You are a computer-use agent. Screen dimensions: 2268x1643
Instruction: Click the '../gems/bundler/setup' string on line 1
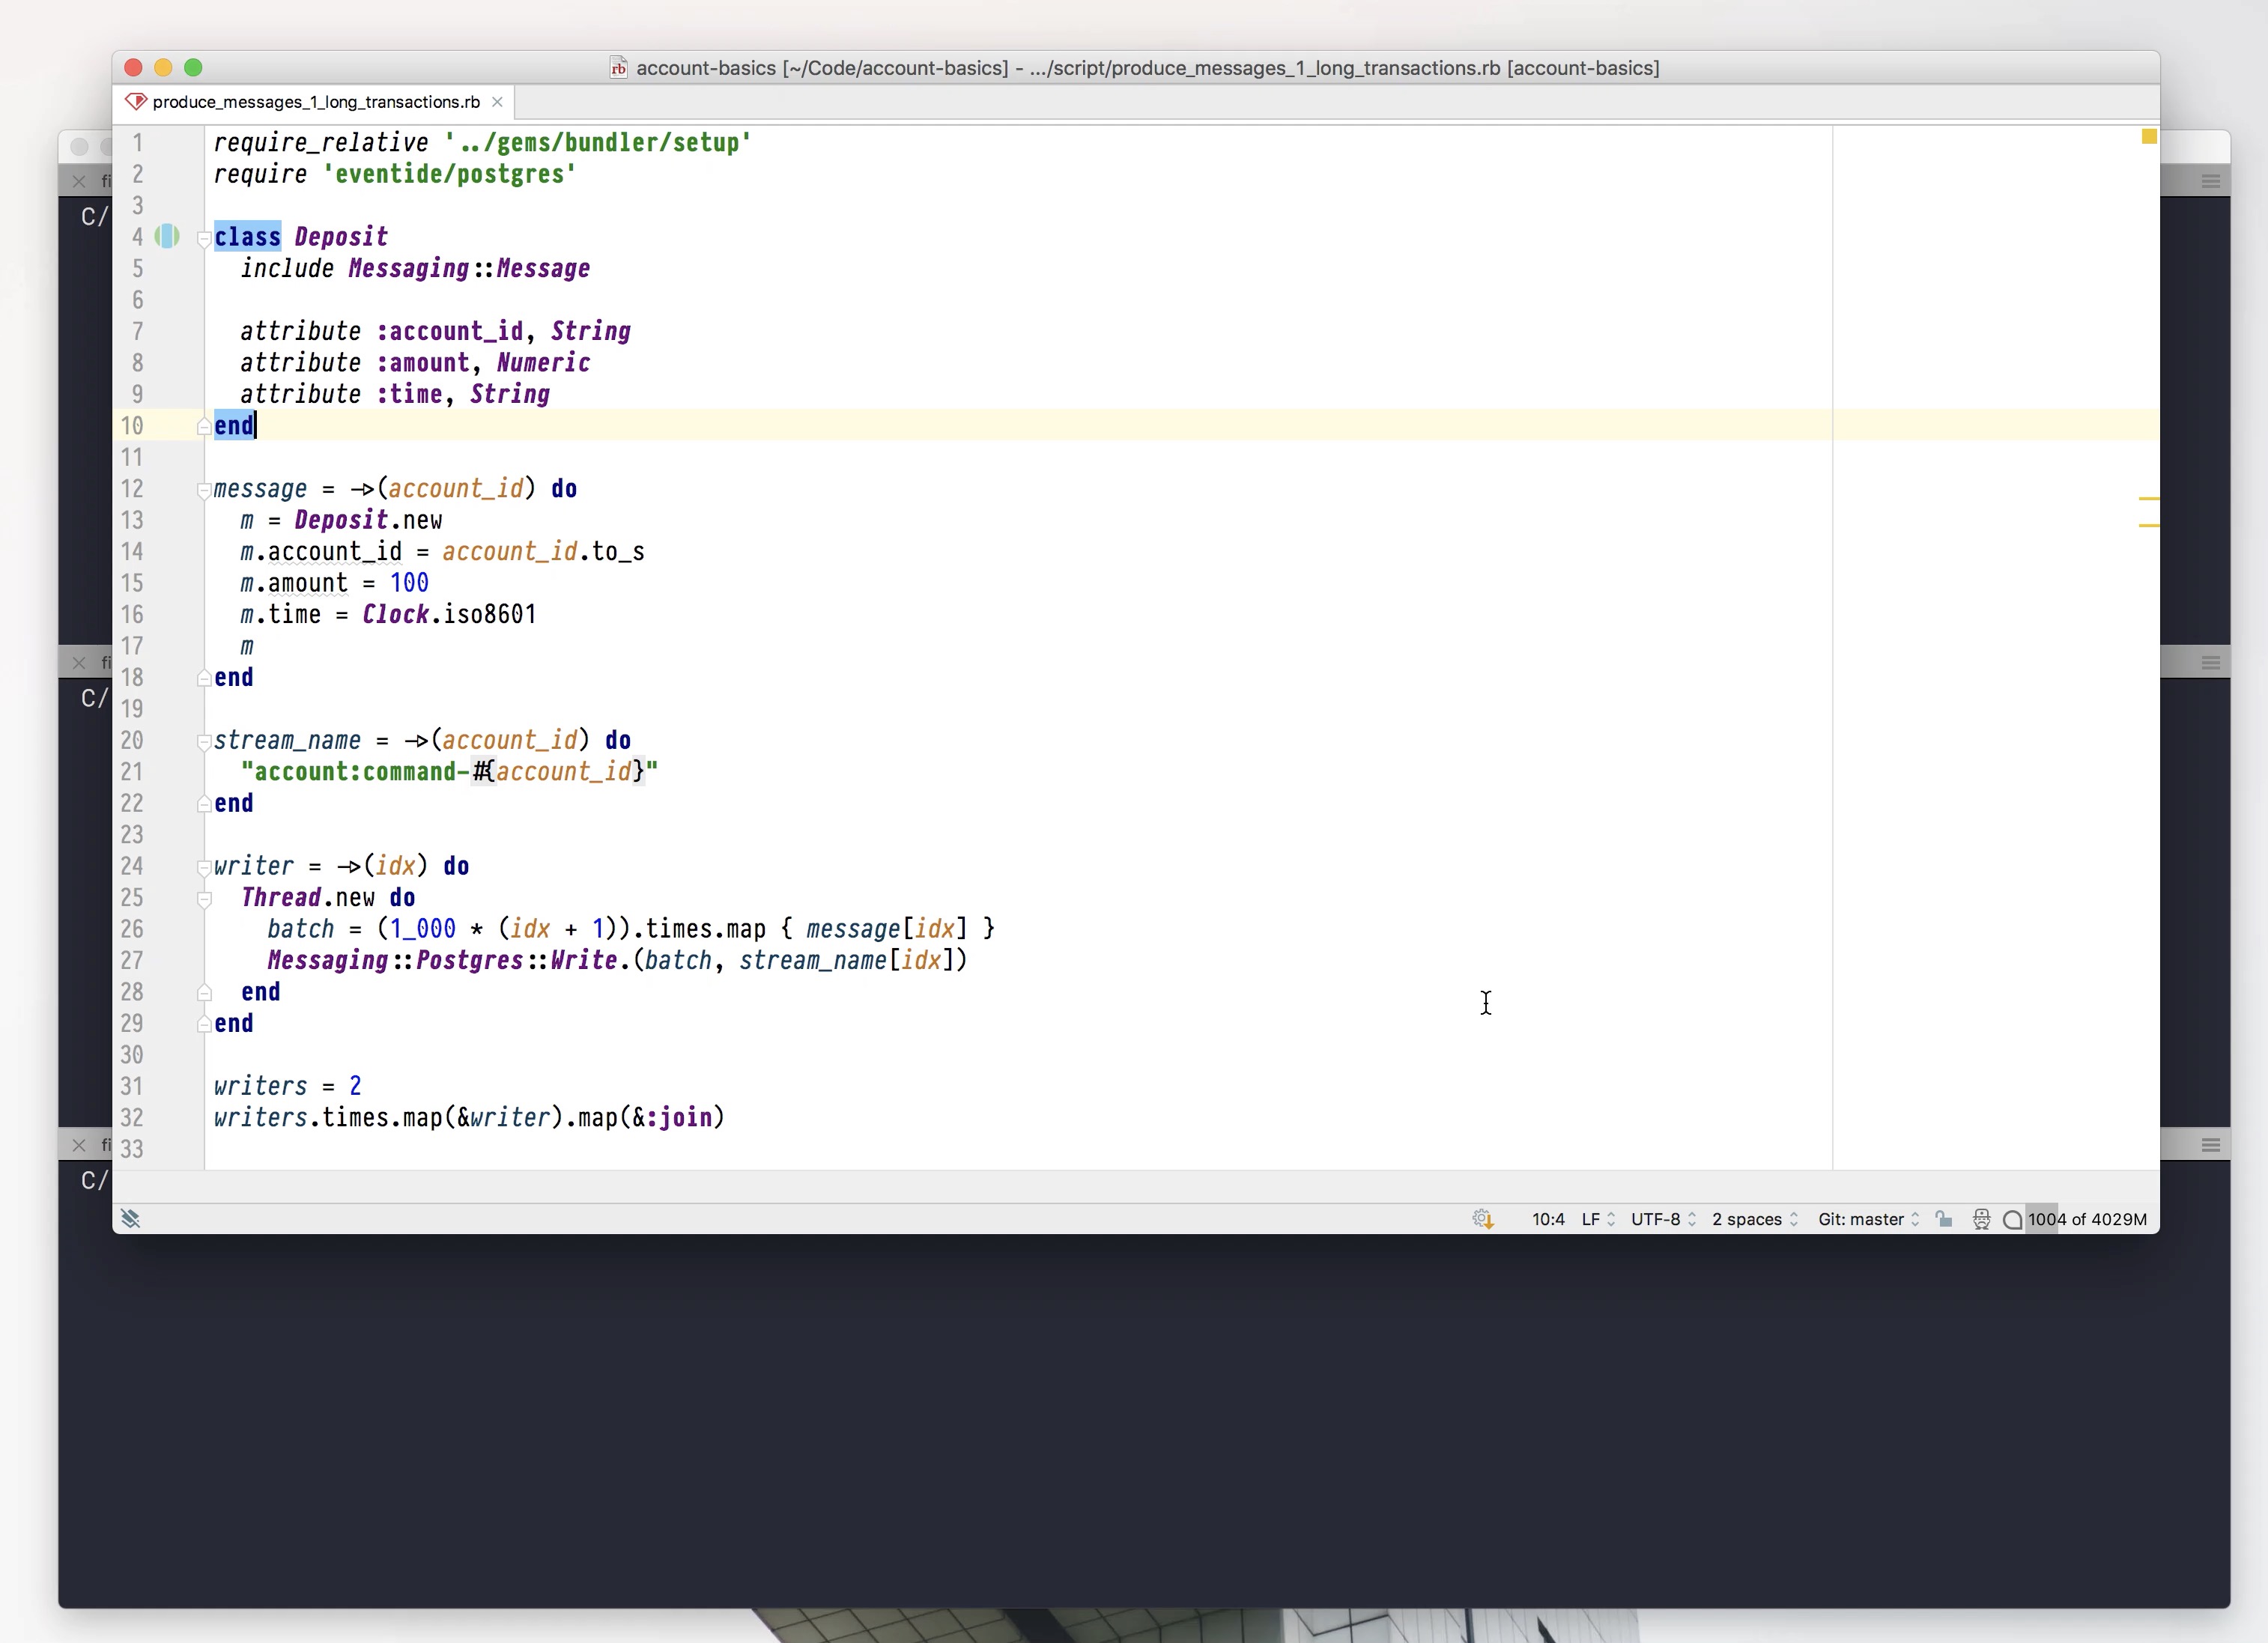point(598,143)
